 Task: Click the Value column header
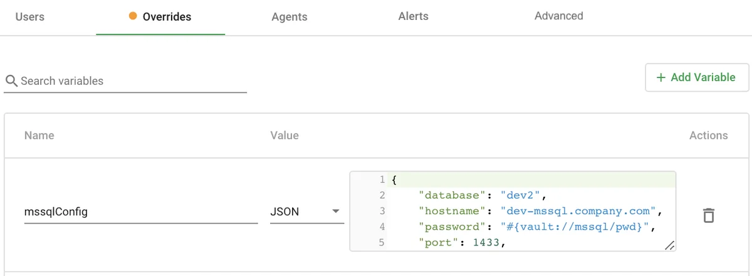click(x=285, y=136)
